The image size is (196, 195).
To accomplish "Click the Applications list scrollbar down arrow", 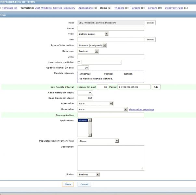I will click(x=90, y=135).
